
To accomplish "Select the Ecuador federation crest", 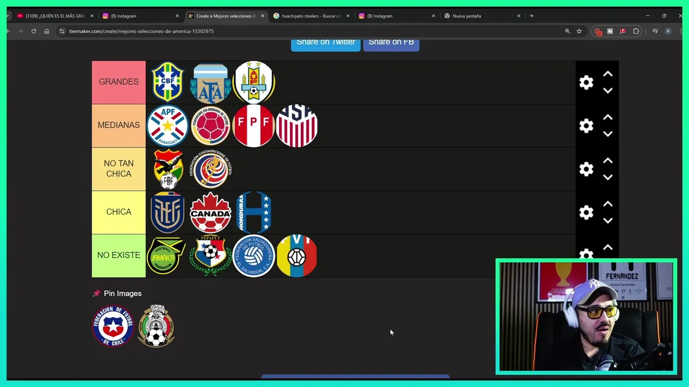I will coord(167,212).
